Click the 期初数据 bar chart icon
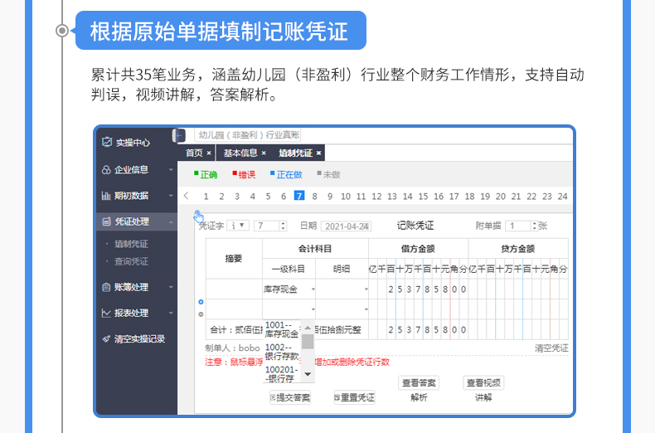Viewport: 655px width, 433px height. pos(106,196)
